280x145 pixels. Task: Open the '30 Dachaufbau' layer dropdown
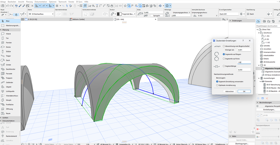[x=41, y=14]
